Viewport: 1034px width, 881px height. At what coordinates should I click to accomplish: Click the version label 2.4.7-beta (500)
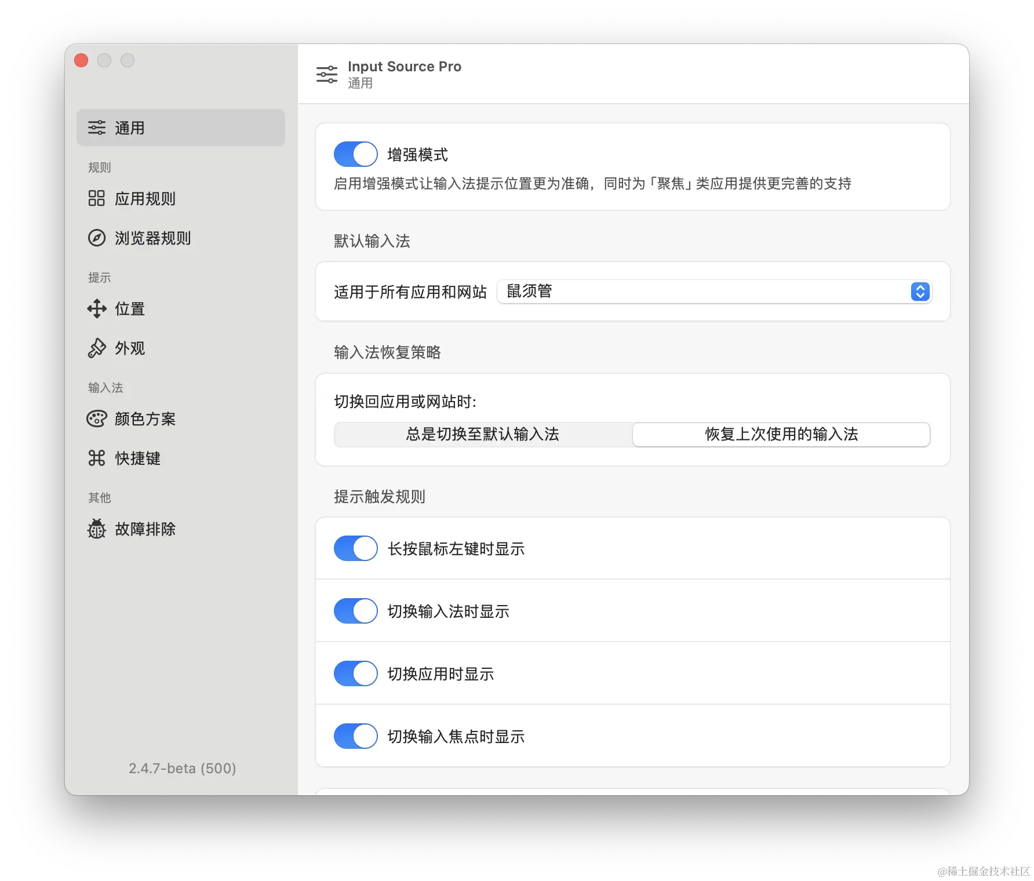tap(181, 768)
